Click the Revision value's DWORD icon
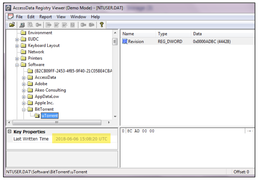Image resolution: width=259 pixels, height=182 pixels. tap(125, 41)
